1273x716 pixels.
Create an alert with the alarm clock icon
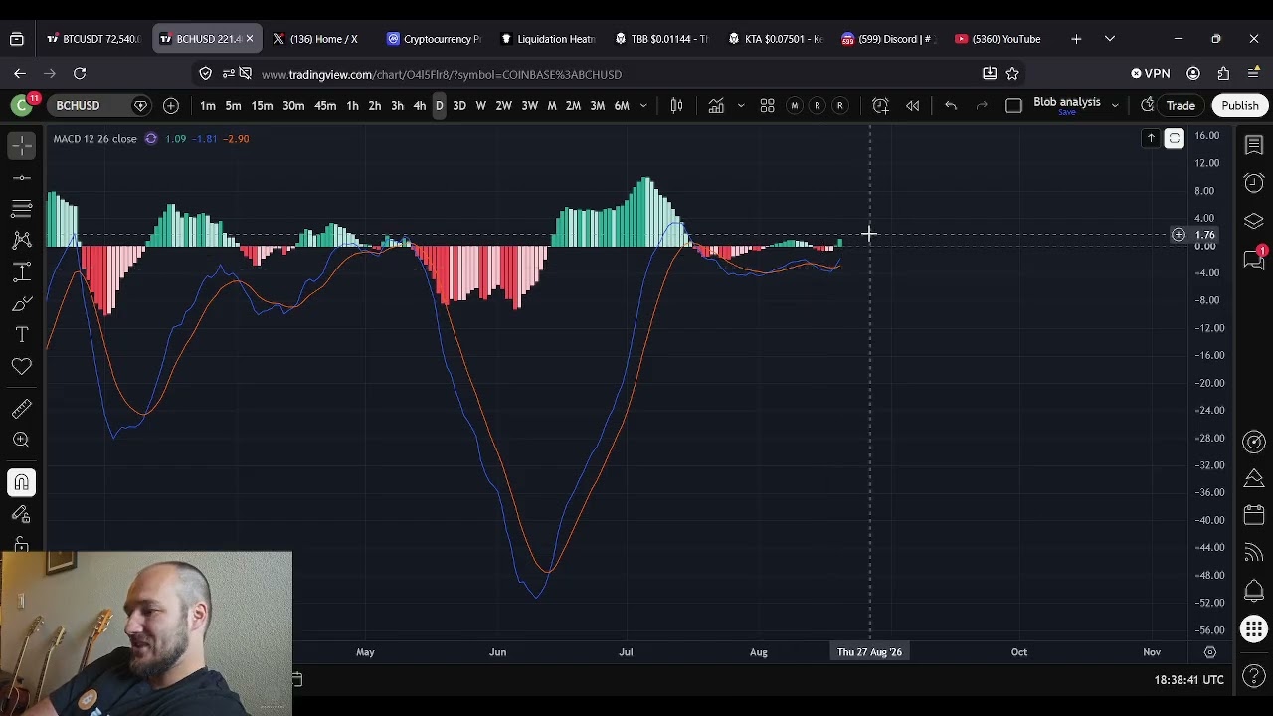880,105
